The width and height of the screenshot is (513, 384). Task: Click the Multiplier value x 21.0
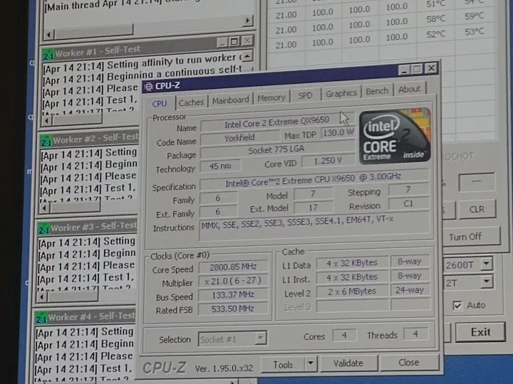pos(232,280)
